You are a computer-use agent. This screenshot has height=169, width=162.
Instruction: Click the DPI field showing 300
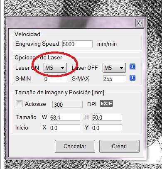click(x=67, y=105)
